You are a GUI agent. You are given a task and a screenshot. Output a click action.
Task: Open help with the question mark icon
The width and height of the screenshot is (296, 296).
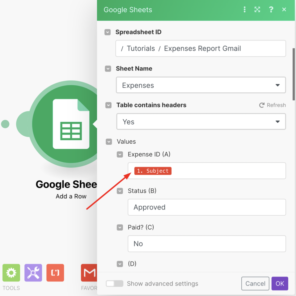pos(271,10)
